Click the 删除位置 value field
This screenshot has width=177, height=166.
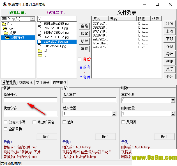(146, 113)
